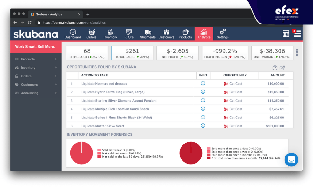The height and width of the screenshot is (188, 313).
Task: Open Liquidate No more red dresses
Action: tap(104, 84)
